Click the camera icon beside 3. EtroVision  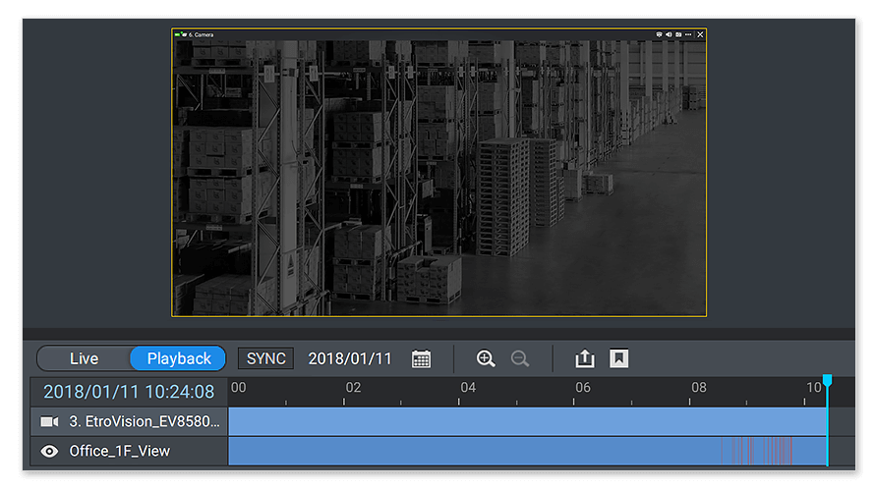(x=49, y=422)
